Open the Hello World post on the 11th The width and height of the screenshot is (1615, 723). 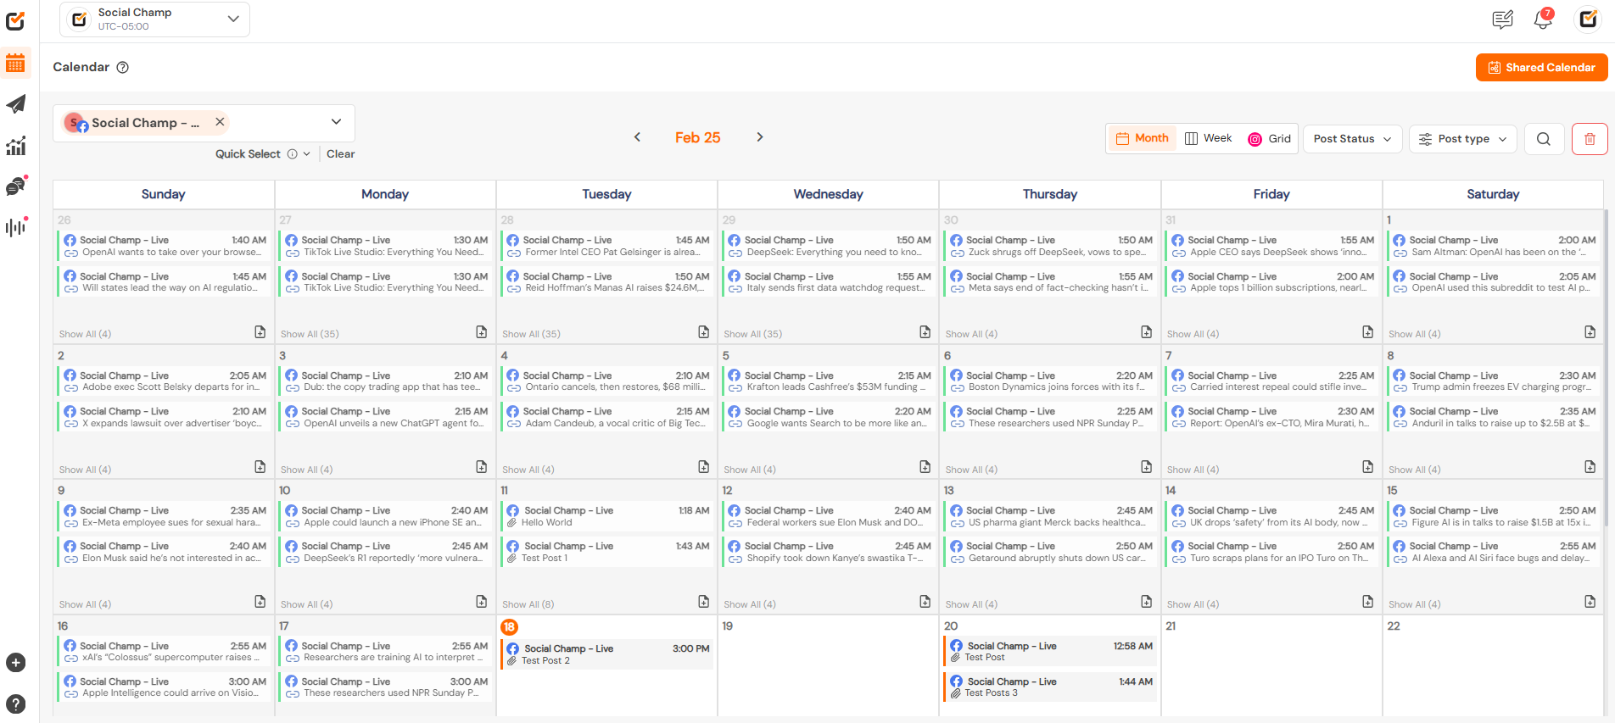(x=606, y=516)
